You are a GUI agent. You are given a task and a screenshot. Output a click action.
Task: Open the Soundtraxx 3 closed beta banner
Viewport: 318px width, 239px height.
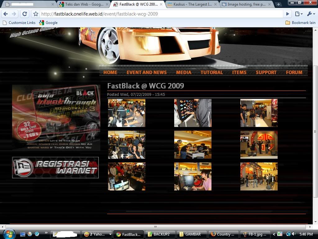pyautogui.click(x=56, y=118)
